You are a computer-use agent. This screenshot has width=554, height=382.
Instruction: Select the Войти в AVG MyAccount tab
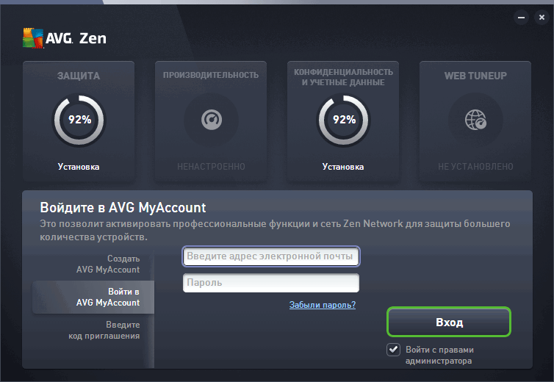(93, 298)
